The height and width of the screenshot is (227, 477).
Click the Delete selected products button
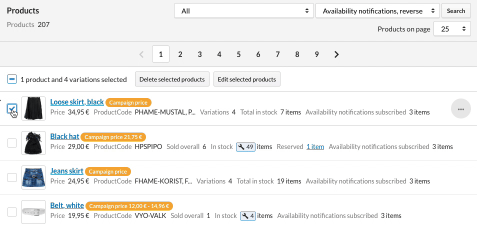172,79
